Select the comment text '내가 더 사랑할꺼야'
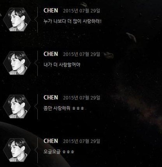The width and height of the screenshot is (162, 167). pyautogui.click(x=62, y=65)
